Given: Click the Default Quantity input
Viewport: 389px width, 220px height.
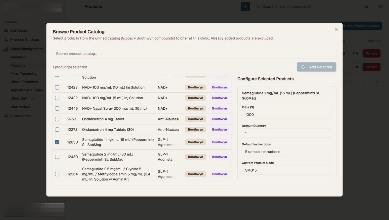Looking at the screenshot, I should click(x=287, y=133).
